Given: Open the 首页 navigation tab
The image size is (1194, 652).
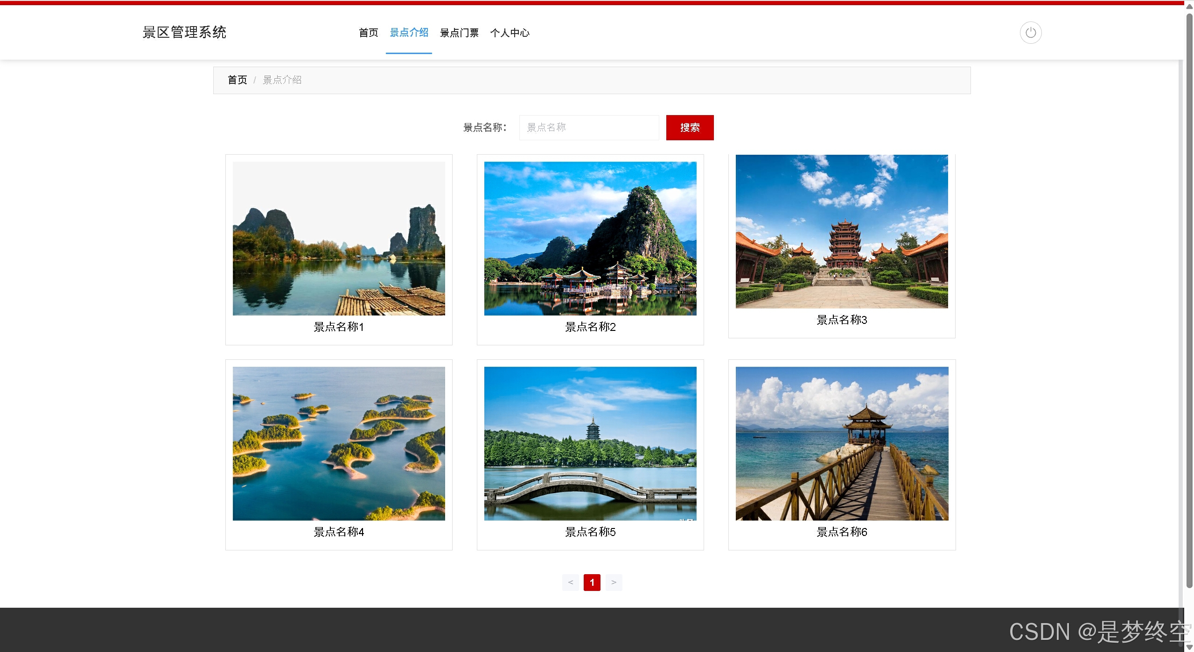Looking at the screenshot, I should (368, 33).
